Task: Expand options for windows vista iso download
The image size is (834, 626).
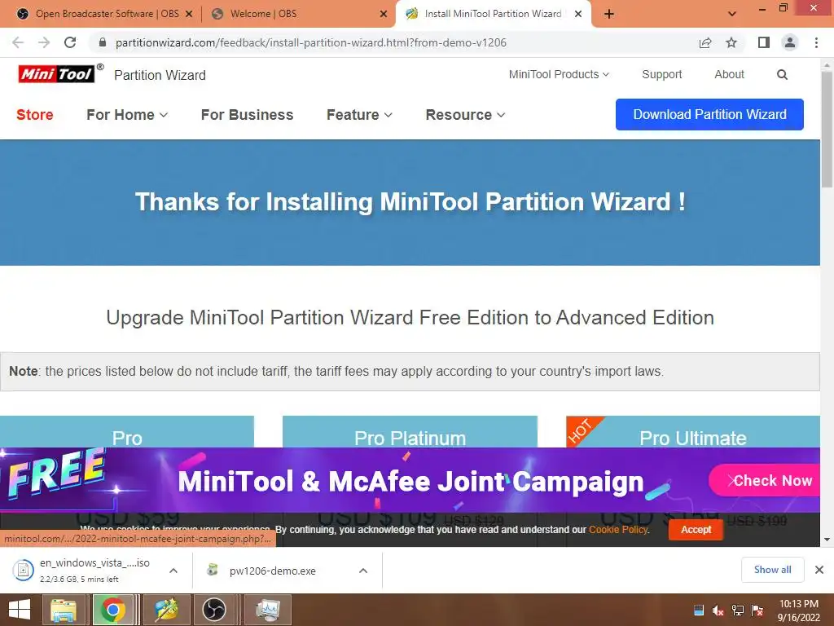Action: click(x=173, y=571)
